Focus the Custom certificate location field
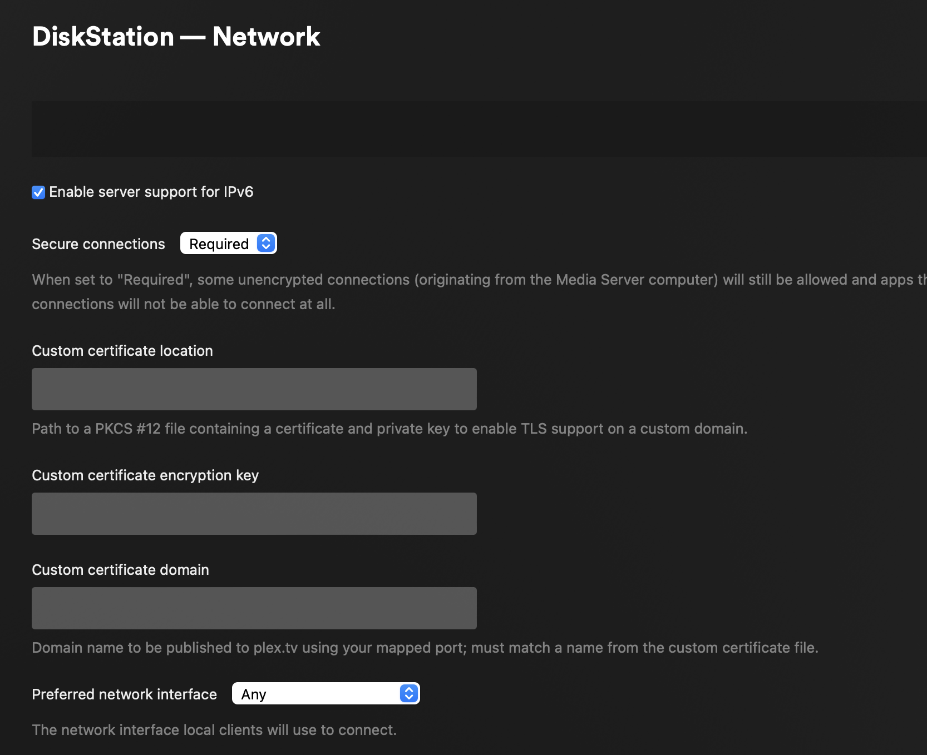 tap(254, 389)
